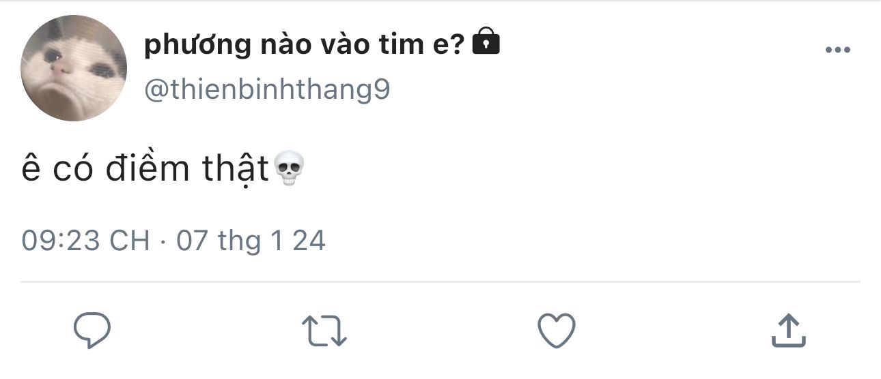Open profile via name "phương nào vào tim e?"
This screenshot has height=379, width=881.
click(305, 45)
